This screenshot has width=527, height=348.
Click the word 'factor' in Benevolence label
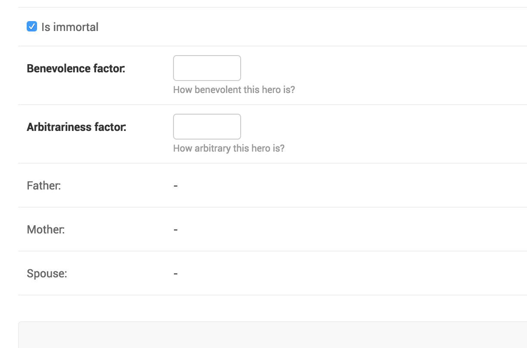109,68
